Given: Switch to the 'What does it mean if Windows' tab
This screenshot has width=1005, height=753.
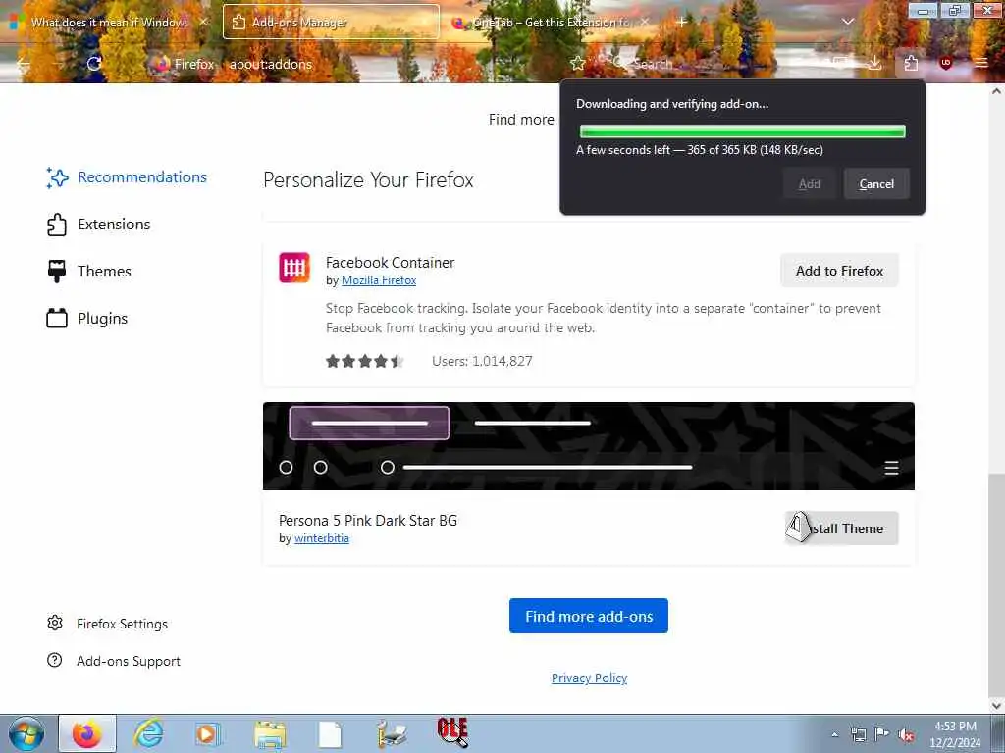Looking at the screenshot, I should coord(109,23).
